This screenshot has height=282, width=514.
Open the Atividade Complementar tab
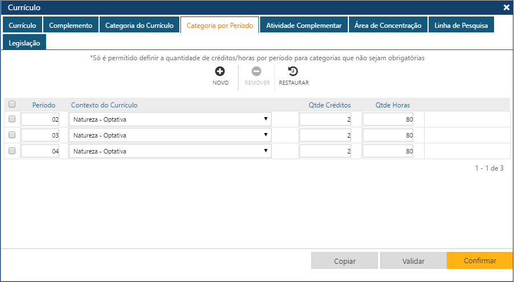[303, 26]
